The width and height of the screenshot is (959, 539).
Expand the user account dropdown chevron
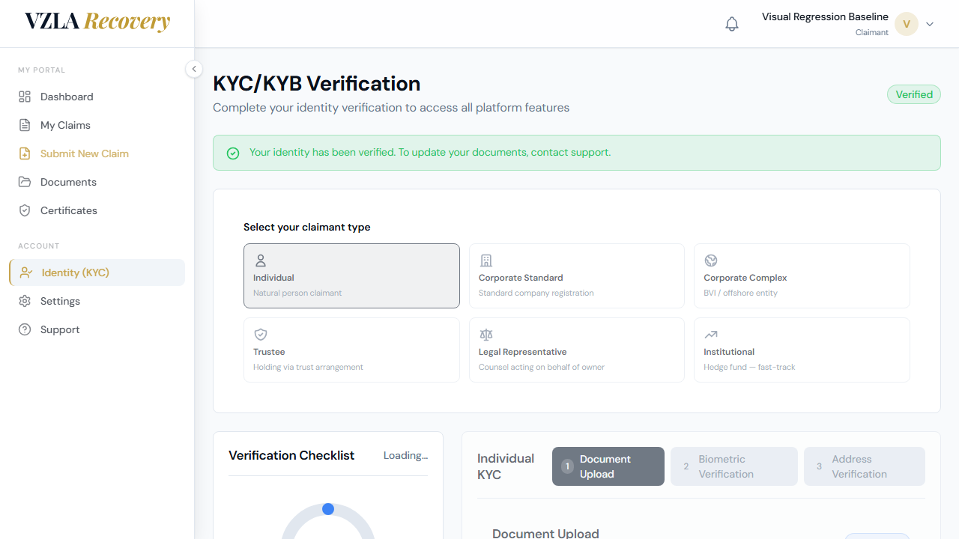(930, 24)
